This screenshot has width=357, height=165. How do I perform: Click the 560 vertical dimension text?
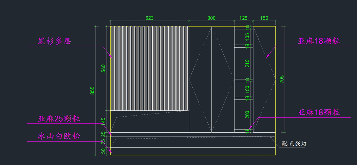point(103,69)
